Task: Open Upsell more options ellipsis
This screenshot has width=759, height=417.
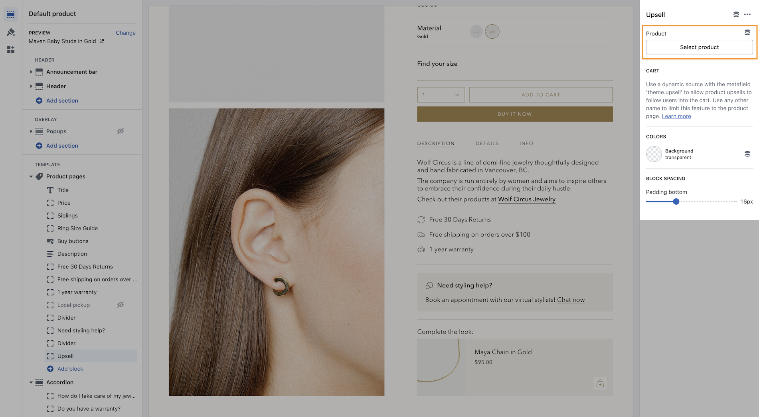Action: point(747,14)
